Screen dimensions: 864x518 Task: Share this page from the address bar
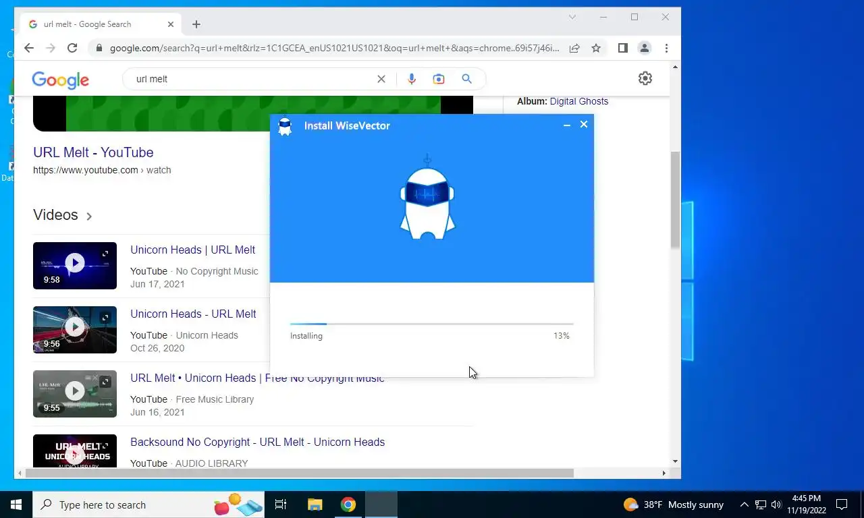[574, 48]
